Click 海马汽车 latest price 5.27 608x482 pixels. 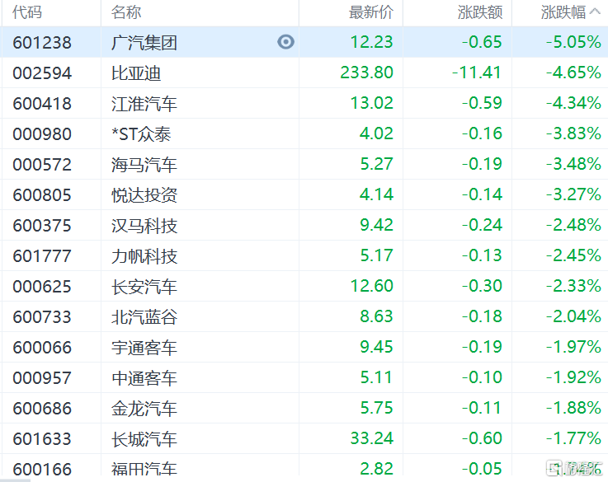click(376, 164)
